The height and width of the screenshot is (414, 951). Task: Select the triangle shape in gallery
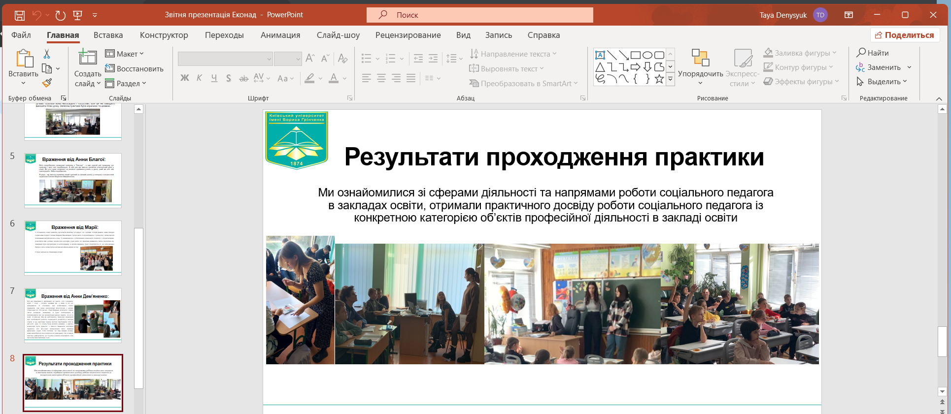[600, 67]
